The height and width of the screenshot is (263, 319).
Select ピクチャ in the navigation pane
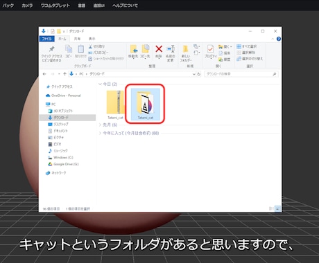click(x=55, y=138)
